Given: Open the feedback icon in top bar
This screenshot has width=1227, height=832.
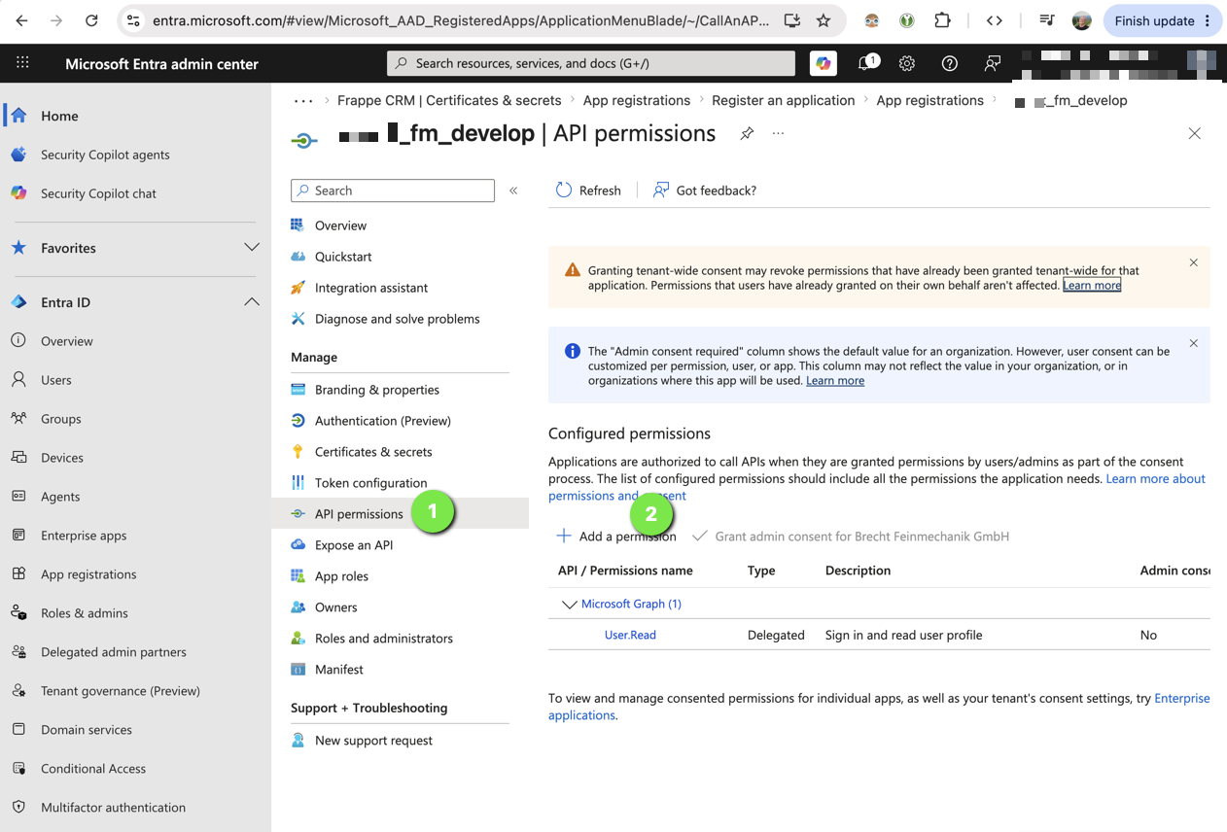Looking at the screenshot, I should point(993,63).
